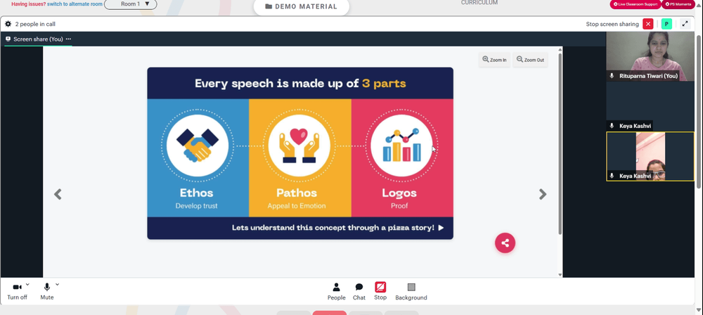Click Rituparna Tiwari's microphone icon
This screenshot has height=315, width=703.
click(x=612, y=76)
